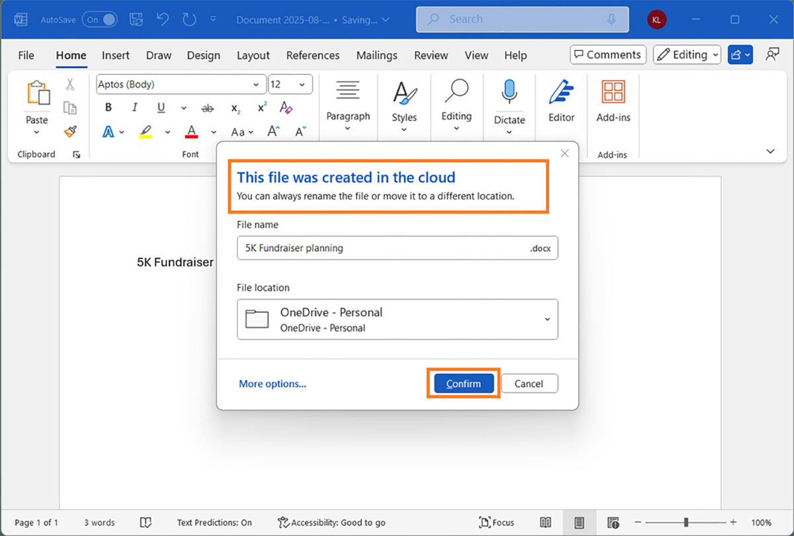Image resolution: width=794 pixels, height=536 pixels.
Task: Open the View tab
Action: [476, 55]
